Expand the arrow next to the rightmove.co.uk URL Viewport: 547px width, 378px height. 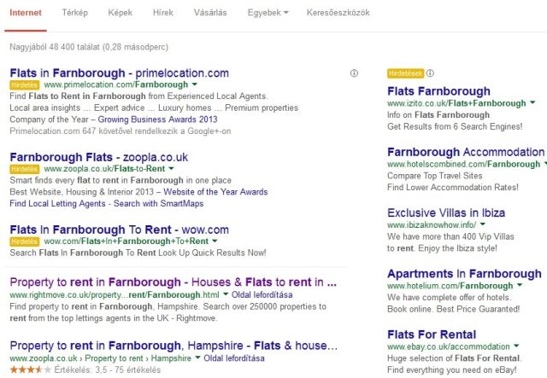tap(226, 294)
